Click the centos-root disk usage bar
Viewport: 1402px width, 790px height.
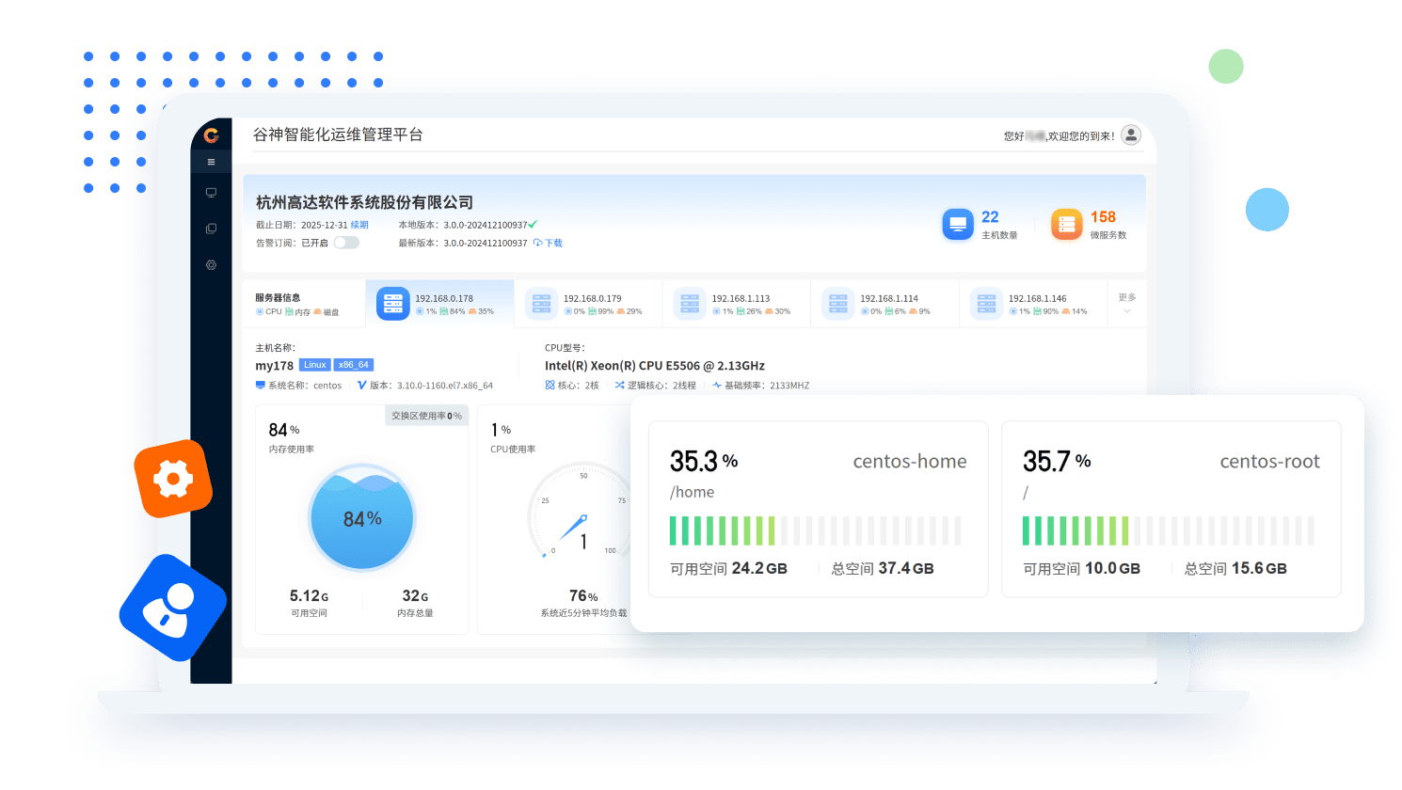(1168, 530)
